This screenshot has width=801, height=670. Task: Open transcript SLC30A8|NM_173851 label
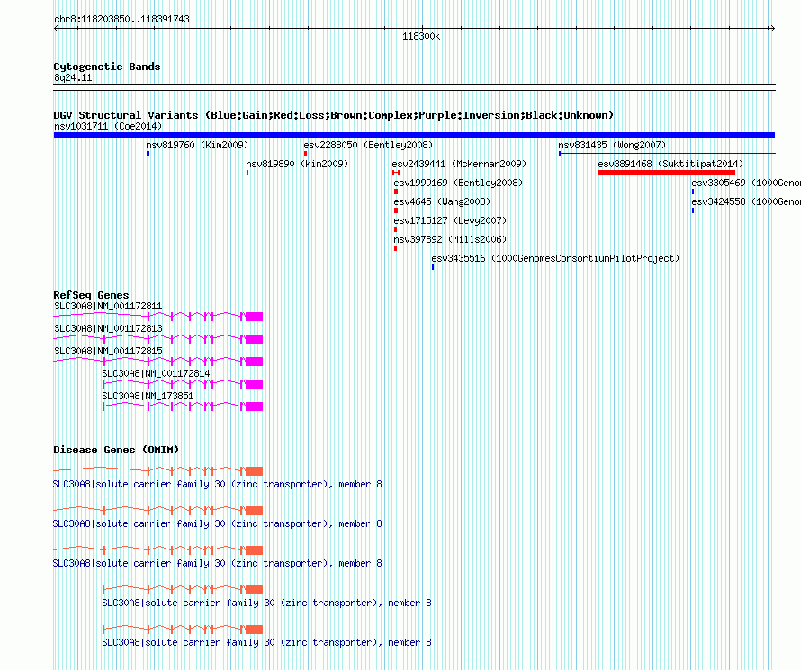tap(148, 396)
